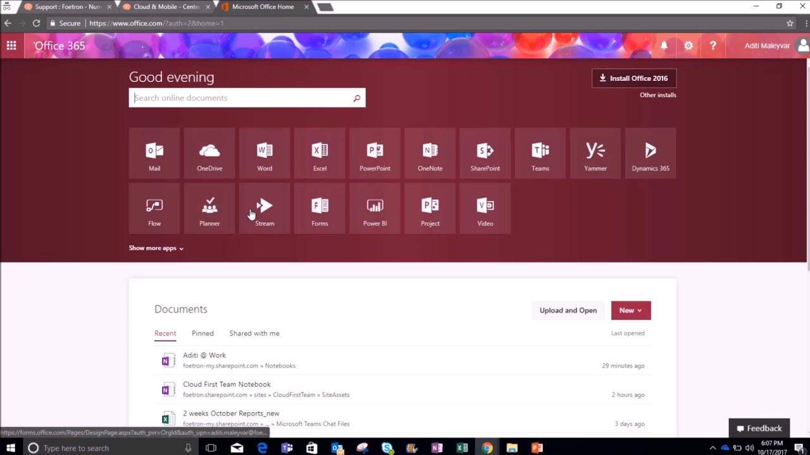Open the OneDrive app tile
The height and width of the screenshot is (455, 810).
tap(209, 154)
